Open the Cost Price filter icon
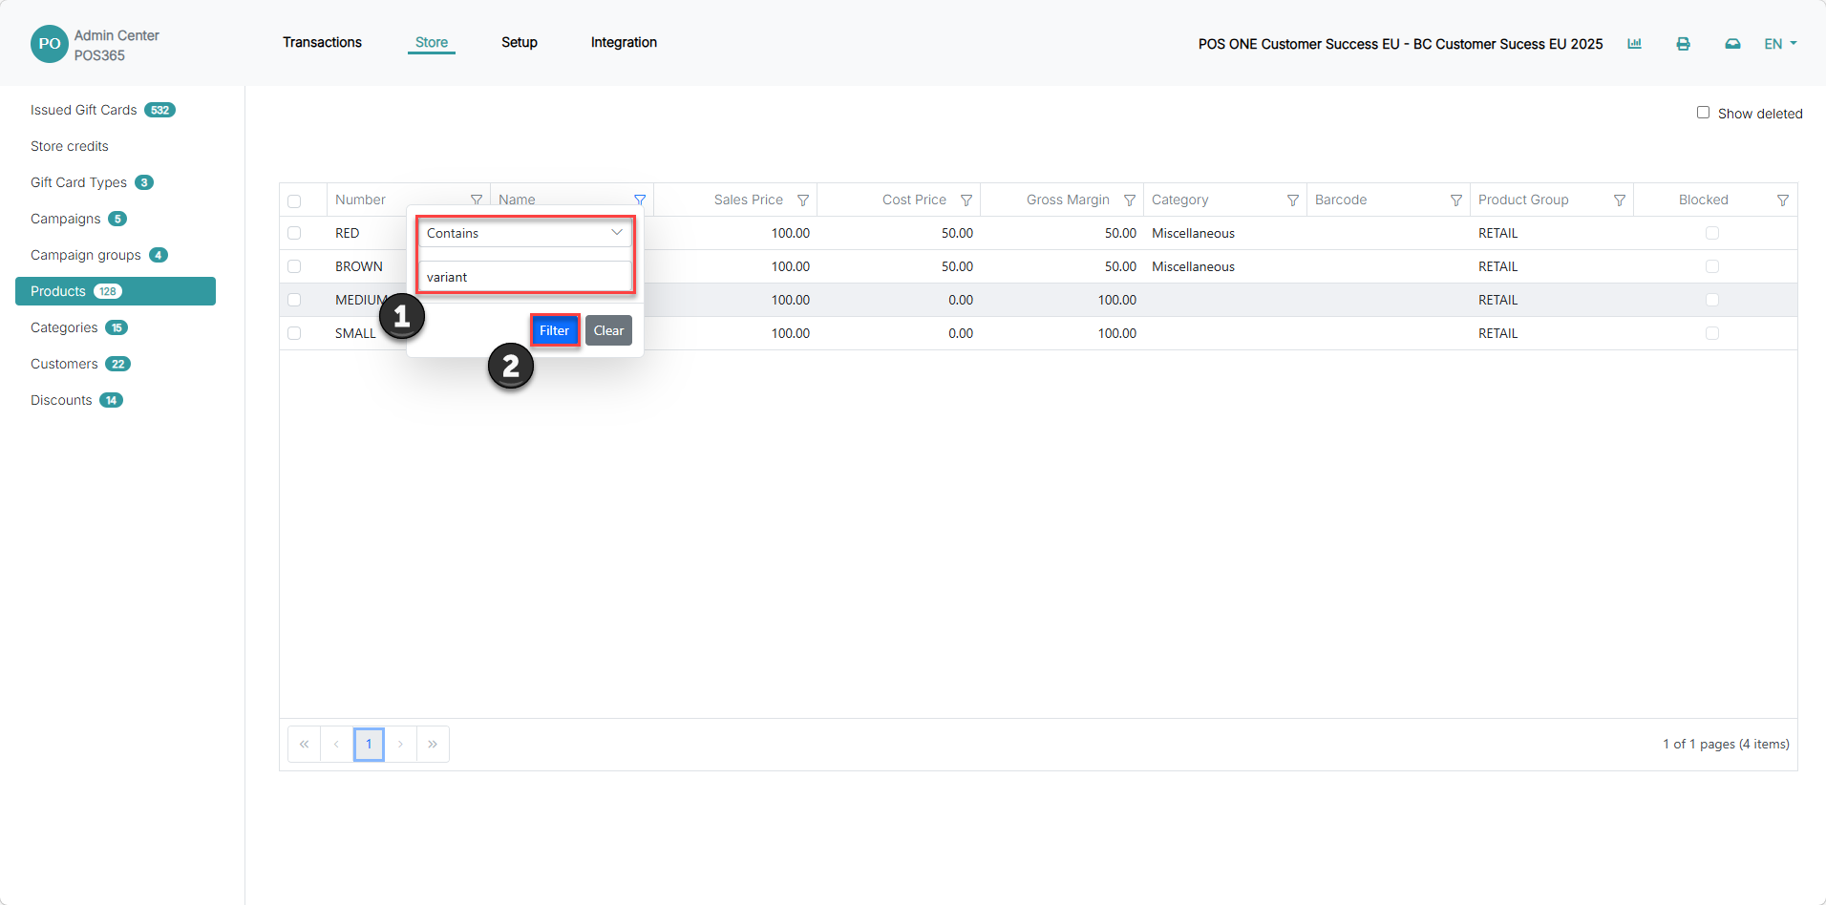 pyautogui.click(x=966, y=200)
